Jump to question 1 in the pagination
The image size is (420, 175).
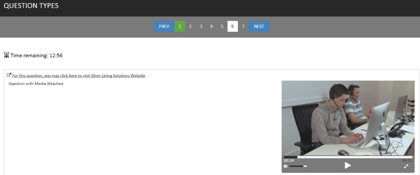(180, 26)
